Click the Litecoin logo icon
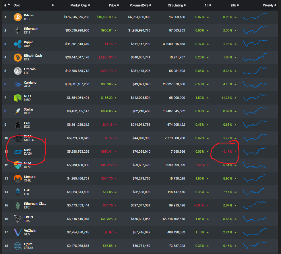Viewport: 281px width, 254px height. (x=18, y=71)
